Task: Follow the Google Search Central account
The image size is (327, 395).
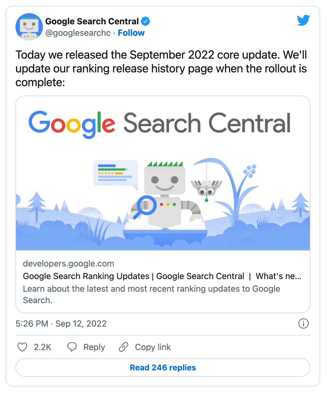Action: pos(131,33)
